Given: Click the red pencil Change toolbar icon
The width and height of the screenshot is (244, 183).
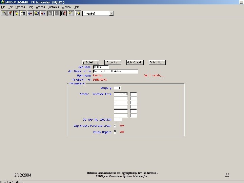Looking at the screenshot, I should [10, 13].
